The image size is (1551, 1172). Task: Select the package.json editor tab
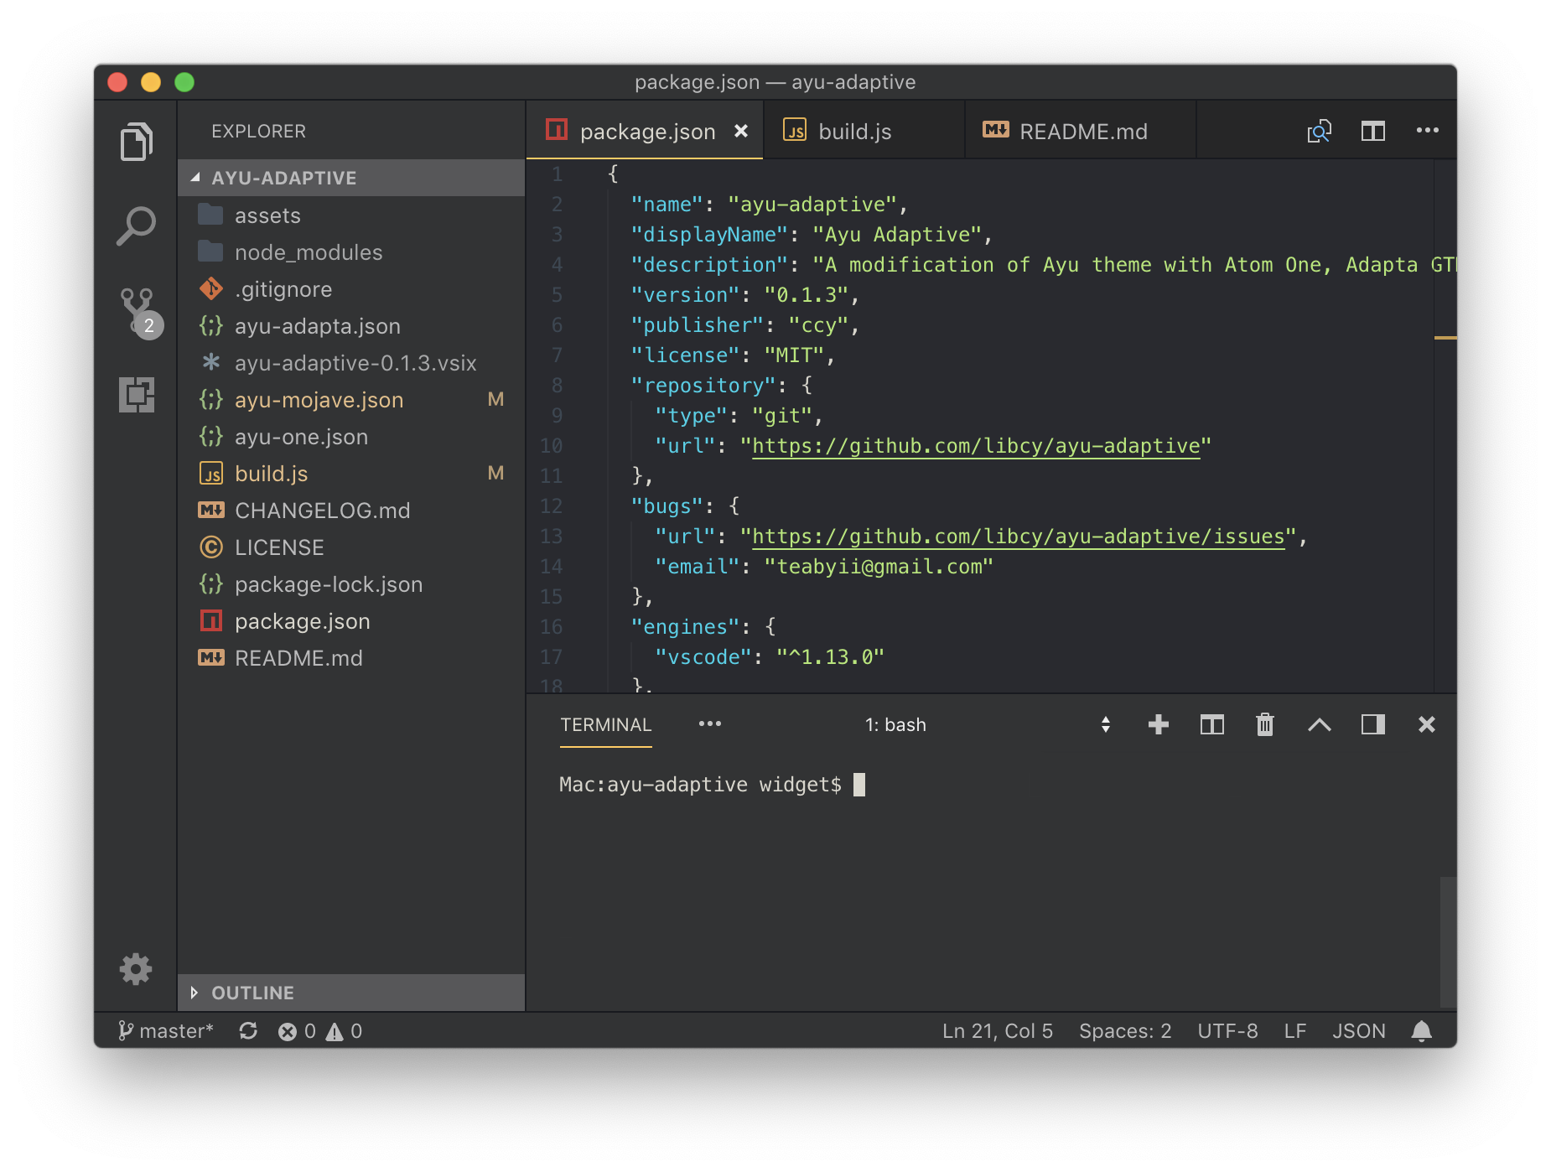(644, 132)
